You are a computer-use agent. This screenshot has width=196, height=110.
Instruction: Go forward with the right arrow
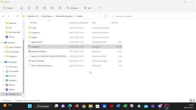[x=8, y=16]
